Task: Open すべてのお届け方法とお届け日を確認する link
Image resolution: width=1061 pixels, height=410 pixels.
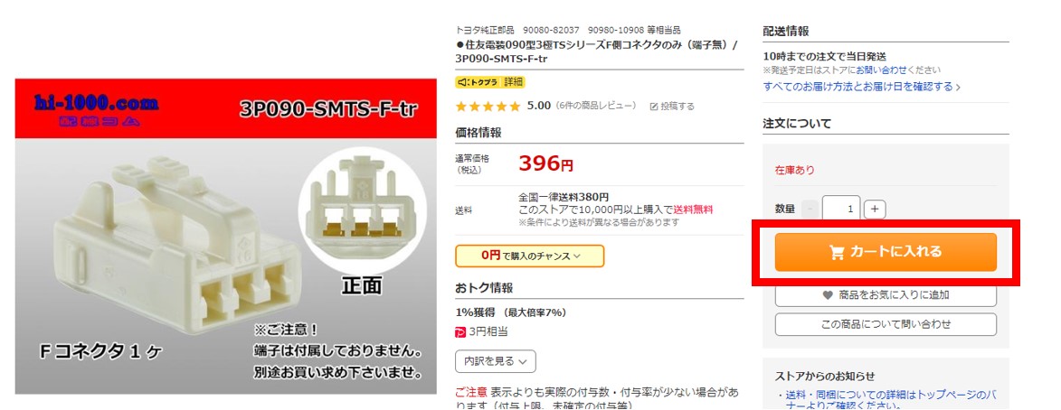Action: coord(861,87)
